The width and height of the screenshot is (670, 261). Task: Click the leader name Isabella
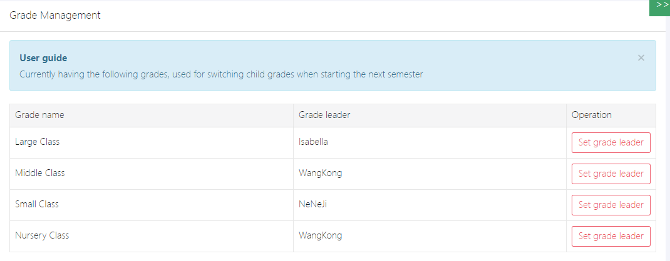313,142
